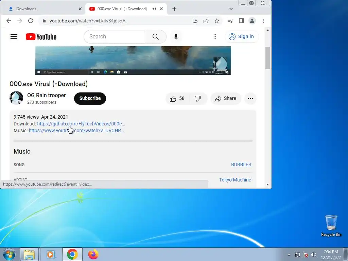348x261 pixels.
Task: Open the OG Rain trooper channel name
Action: point(46,95)
